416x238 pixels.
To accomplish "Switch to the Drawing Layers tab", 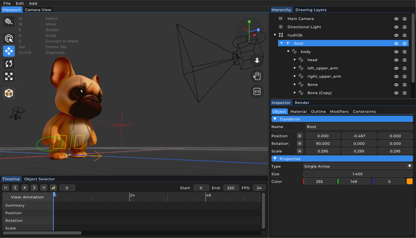I will [x=311, y=10].
